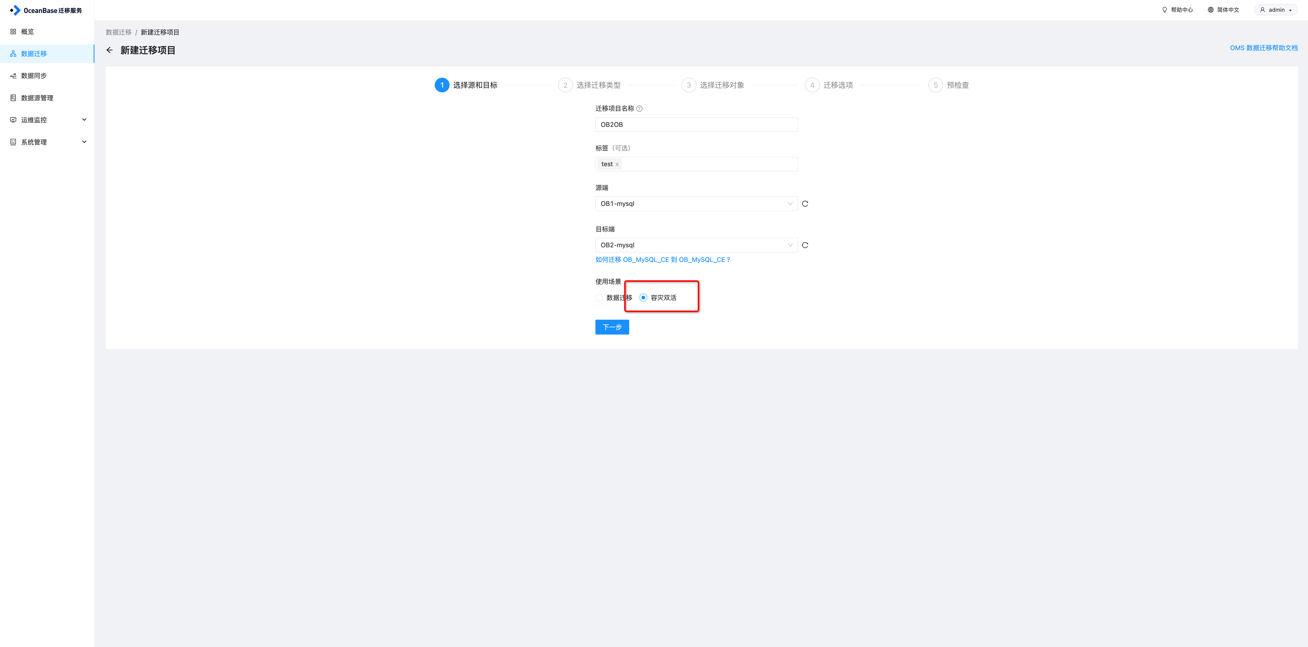
Task: Select the 数据迁移 radio button
Action: pos(599,298)
